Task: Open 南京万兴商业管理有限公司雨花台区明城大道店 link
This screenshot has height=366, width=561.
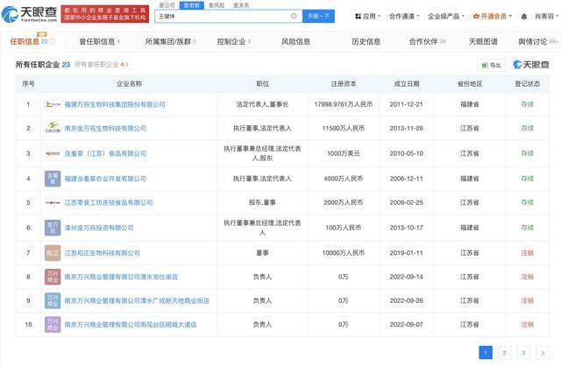Action: pos(131,325)
